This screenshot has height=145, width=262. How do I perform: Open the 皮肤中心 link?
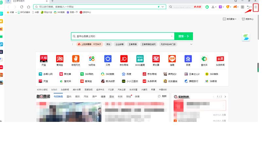pos(248,19)
